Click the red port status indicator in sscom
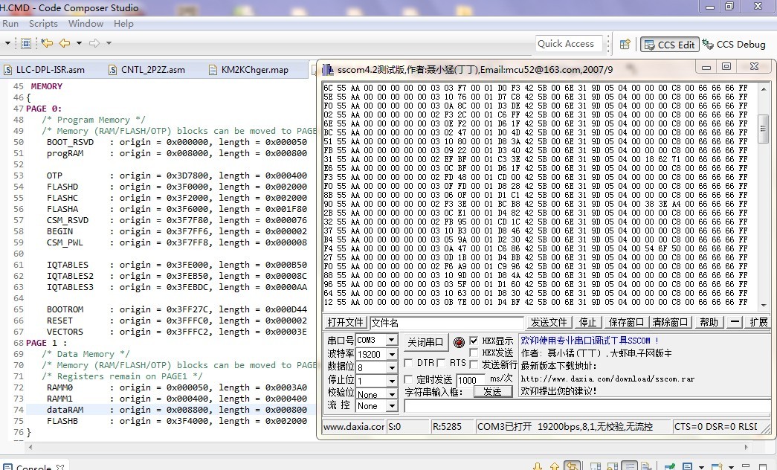 459,341
